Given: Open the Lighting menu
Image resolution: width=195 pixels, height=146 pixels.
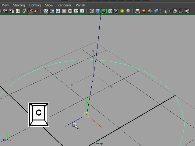Looking at the screenshot, I should tap(35, 5).
